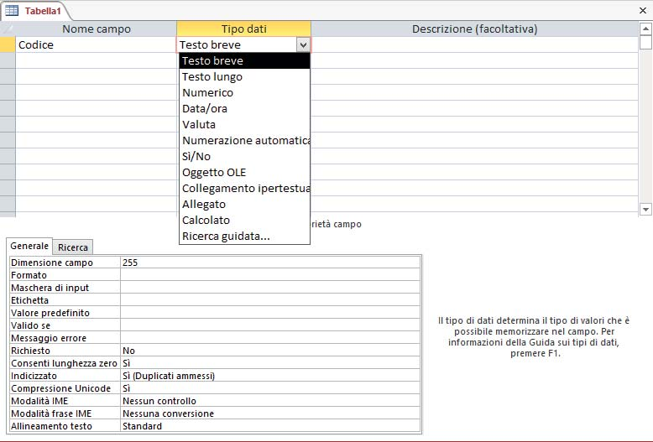
Task: Pick Oggetto OLE from the list
Action: pos(214,173)
